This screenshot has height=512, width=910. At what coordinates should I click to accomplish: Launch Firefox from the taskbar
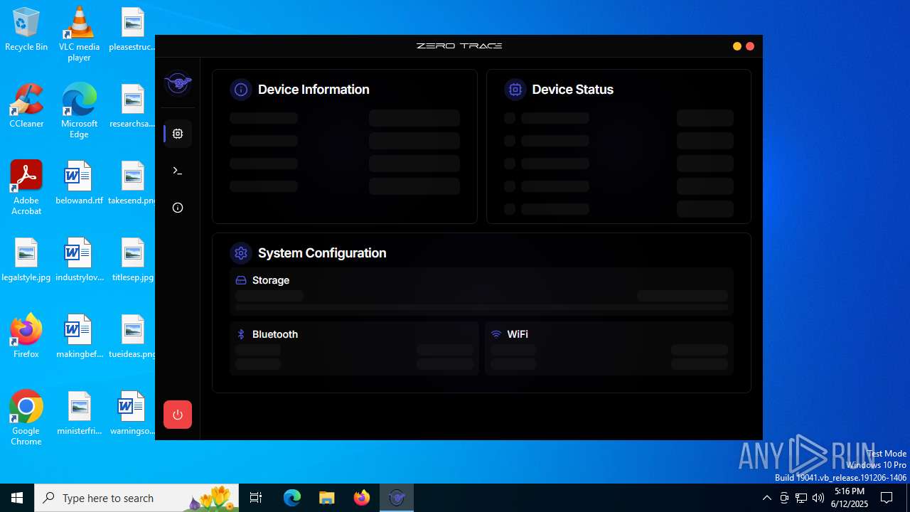362,498
